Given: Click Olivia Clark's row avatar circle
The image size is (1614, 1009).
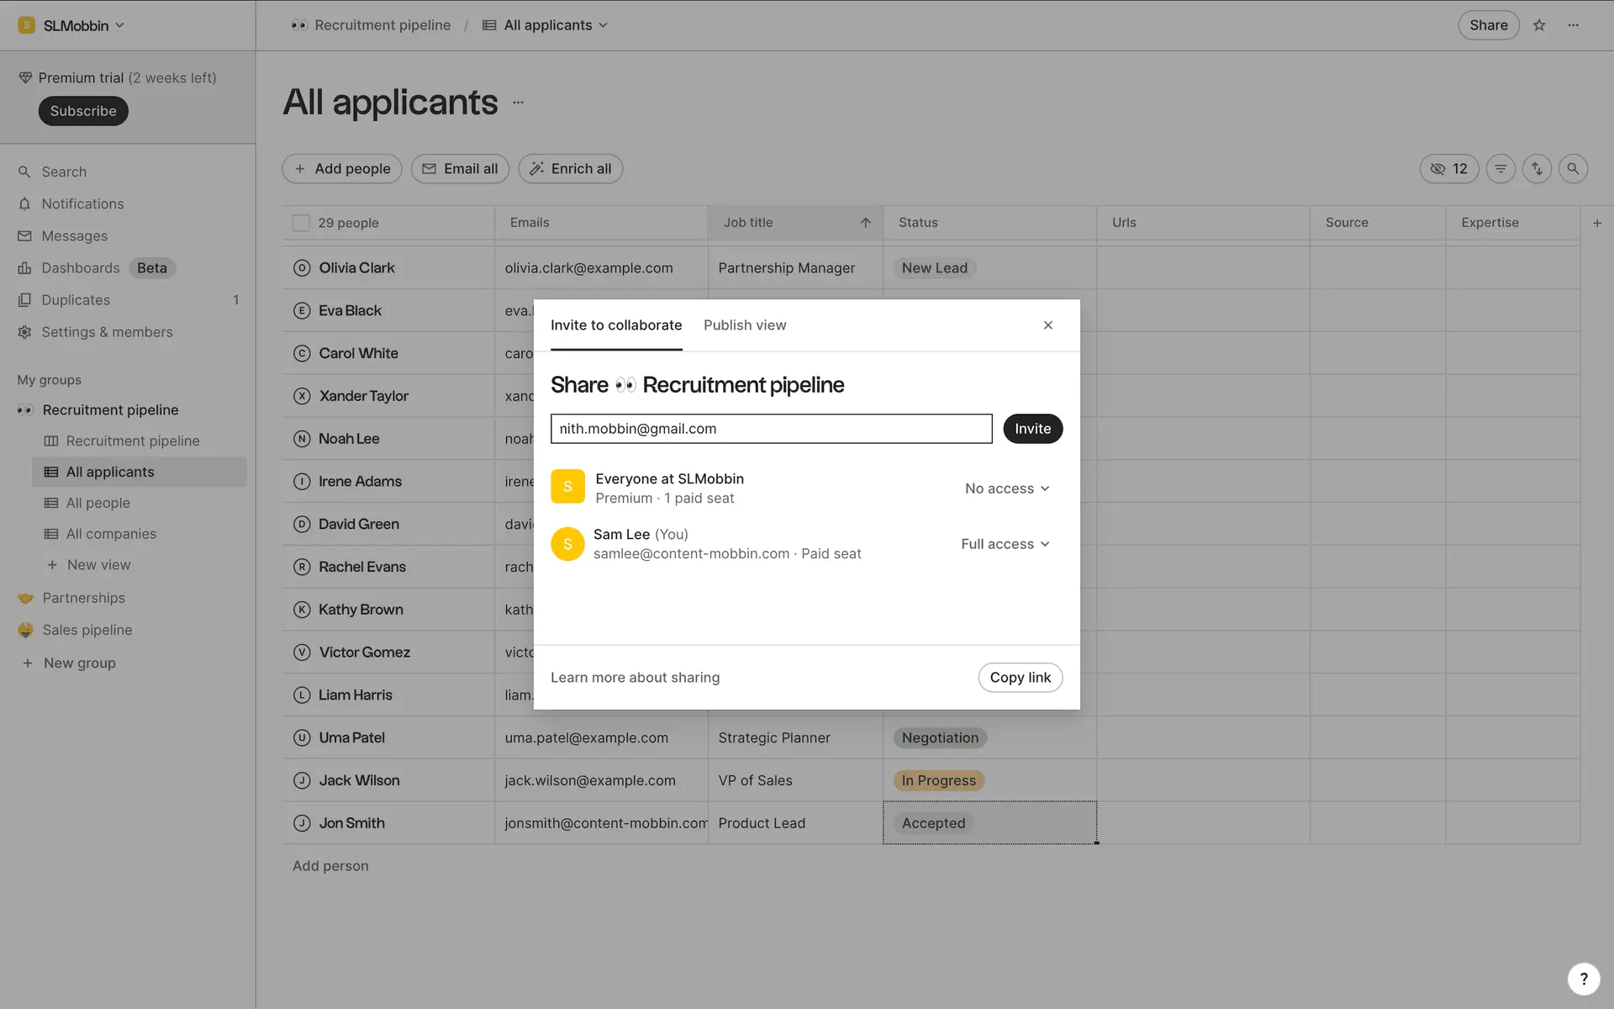Looking at the screenshot, I should click(x=302, y=268).
